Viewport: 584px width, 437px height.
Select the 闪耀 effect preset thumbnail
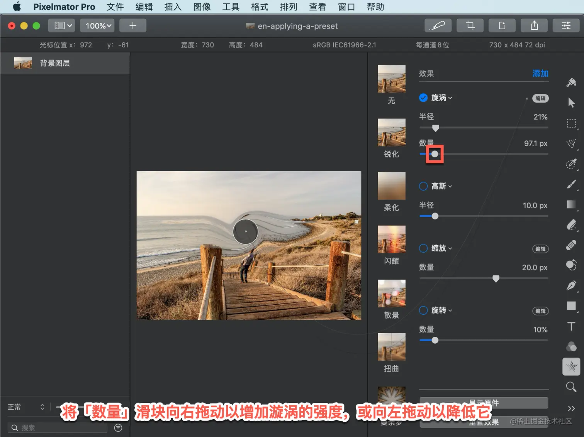pyautogui.click(x=392, y=240)
